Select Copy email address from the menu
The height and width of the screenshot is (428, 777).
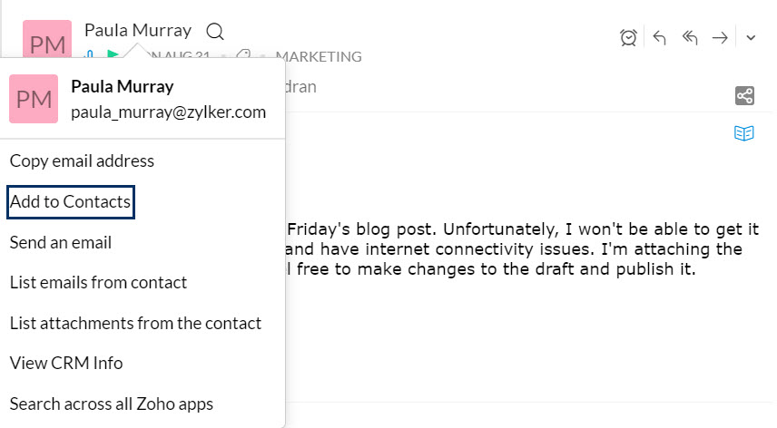pyautogui.click(x=82, y=160)
